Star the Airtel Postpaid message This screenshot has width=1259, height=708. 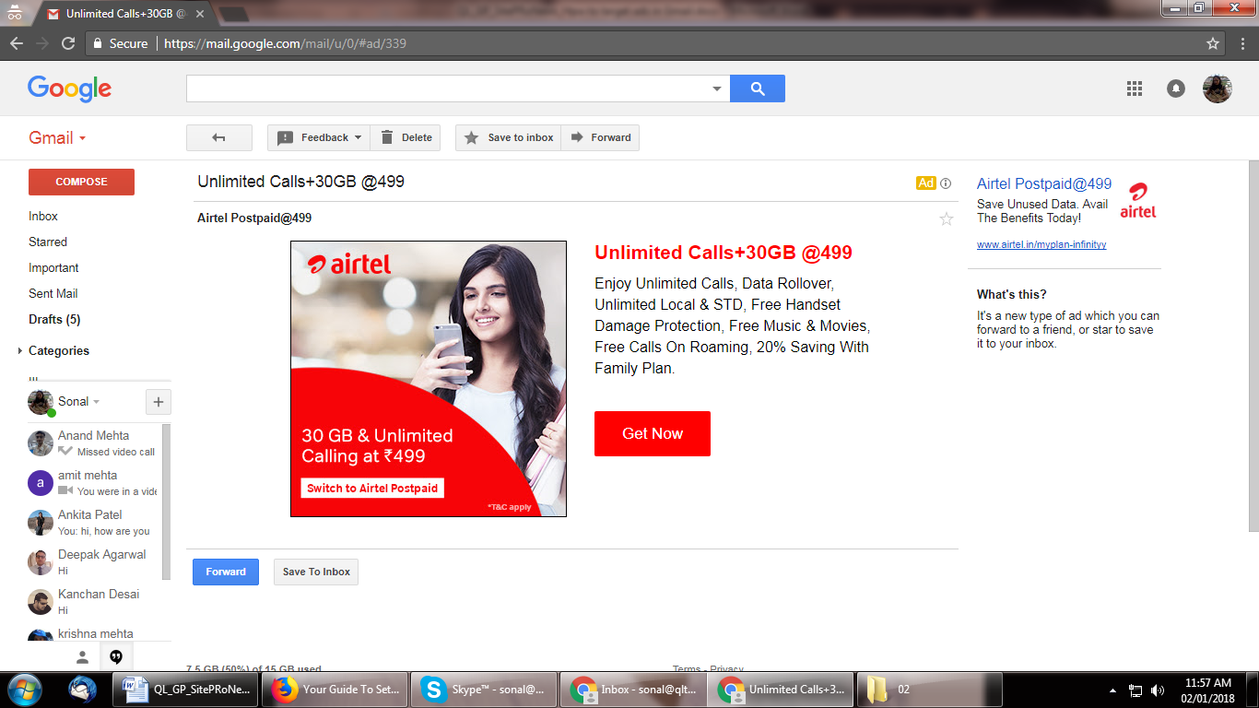click(946, 218)
